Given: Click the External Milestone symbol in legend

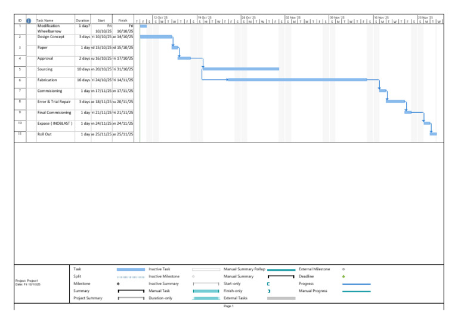Looking at the screenshot, I should [343, 269].
